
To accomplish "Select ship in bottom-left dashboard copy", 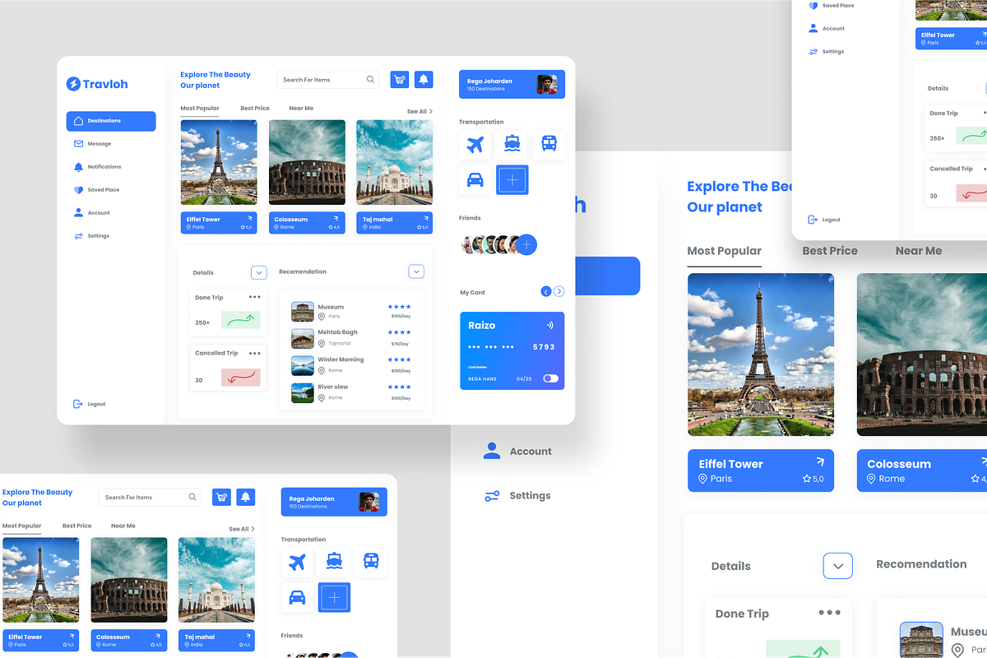I will pyautogui.click(x=334, y=562).
